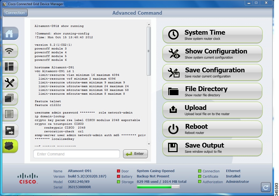Click the Save Output button
Image resolution: width=279 pixels, height=196 pixels.
[x=212, y=148]
